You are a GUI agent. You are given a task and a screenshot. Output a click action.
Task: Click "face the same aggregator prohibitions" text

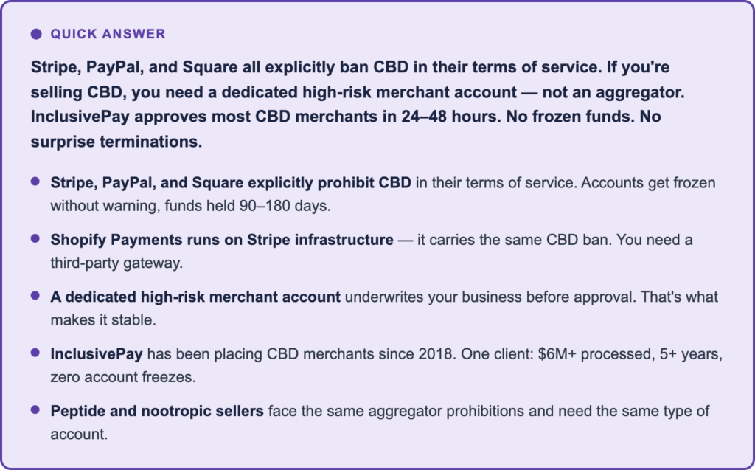[380, 411]
